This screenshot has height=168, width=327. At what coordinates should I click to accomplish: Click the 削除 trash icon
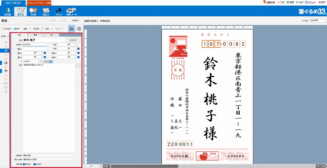(x=36, y=28)
